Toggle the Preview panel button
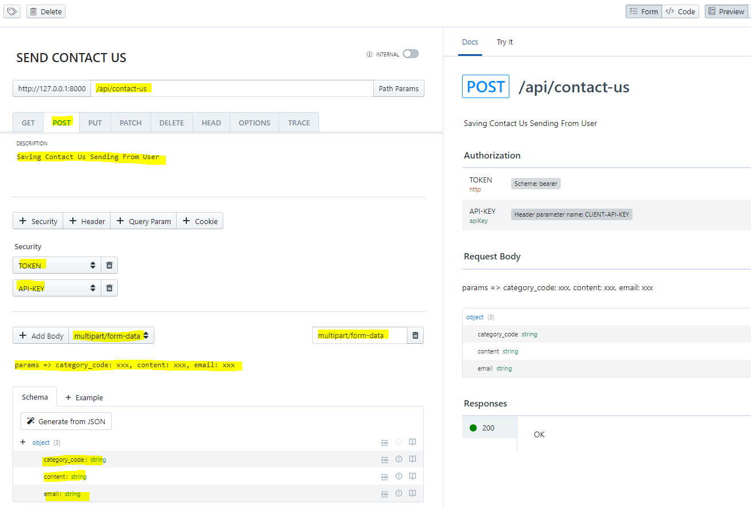751x508 pixels. [x=726, y=11]
